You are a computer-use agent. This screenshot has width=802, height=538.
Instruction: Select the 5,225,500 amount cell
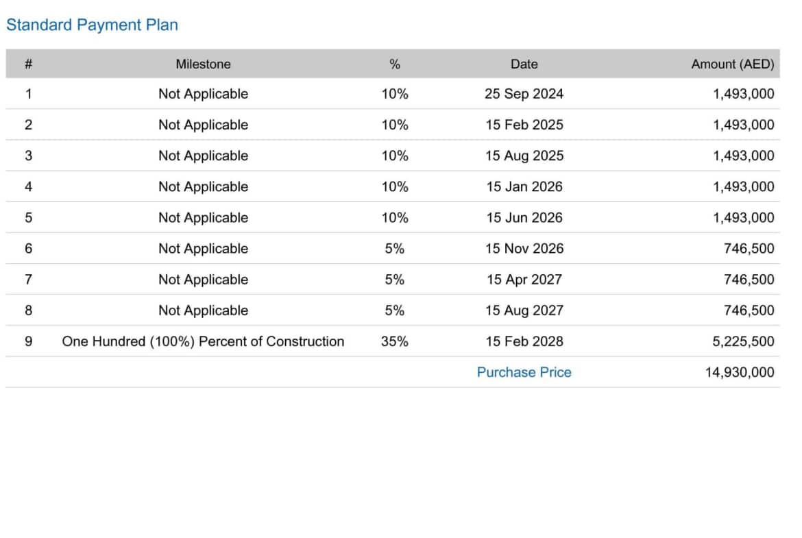pos(743,341)
